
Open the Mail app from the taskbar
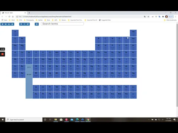point(72,120)
